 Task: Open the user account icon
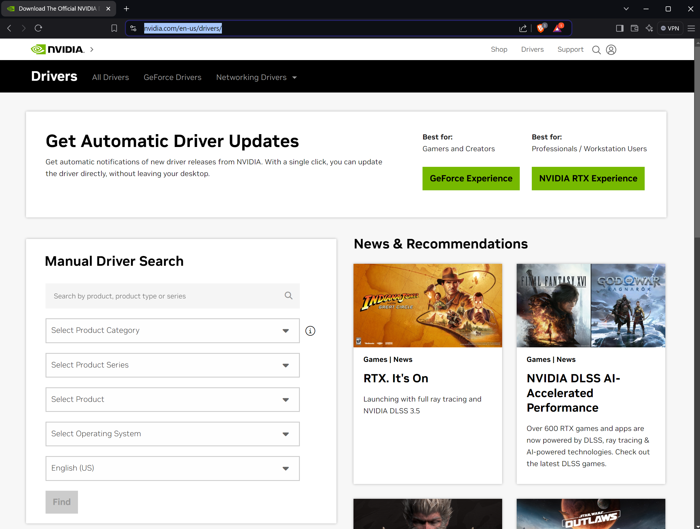pyautogui.click(x=611, y=50)
